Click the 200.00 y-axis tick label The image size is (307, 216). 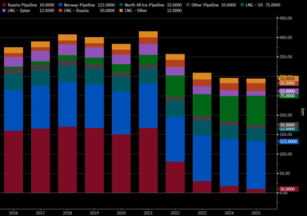point(286,115)
